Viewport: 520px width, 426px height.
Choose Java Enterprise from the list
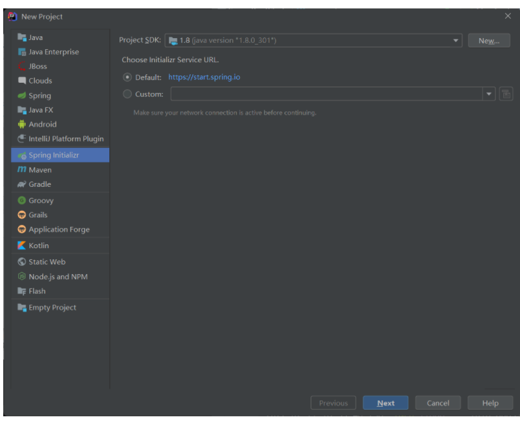[54, 52]
